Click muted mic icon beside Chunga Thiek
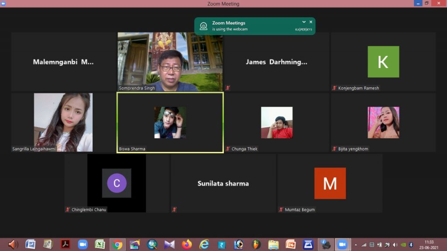This screenshot has height=251, width=447. pyautogui.click(x=228, y=149)
